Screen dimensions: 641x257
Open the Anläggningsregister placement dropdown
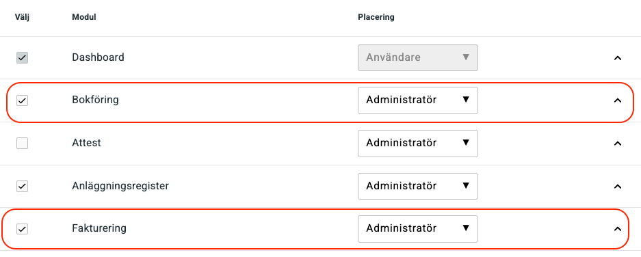418,187
